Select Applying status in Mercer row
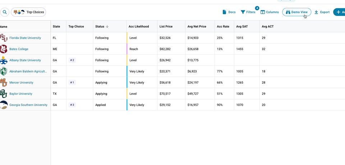 pos(101,83)
